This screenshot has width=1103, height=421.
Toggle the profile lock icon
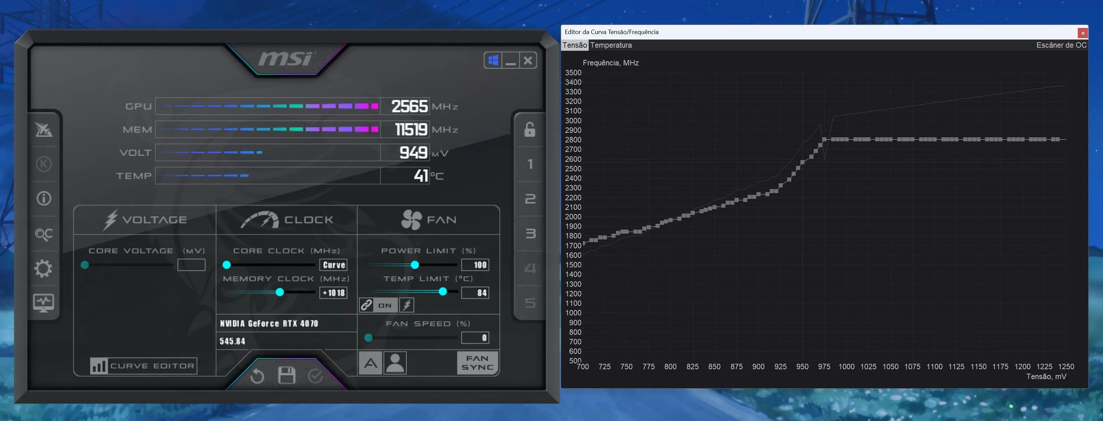[530, 129]
